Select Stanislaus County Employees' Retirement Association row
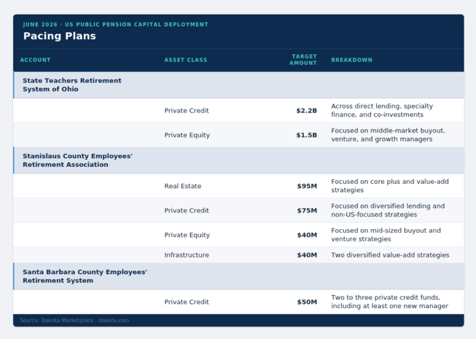476x339 pixels. point(239,161)
